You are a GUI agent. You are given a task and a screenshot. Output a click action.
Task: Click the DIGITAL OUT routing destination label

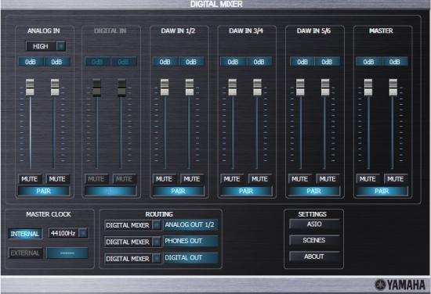(190, 258)
